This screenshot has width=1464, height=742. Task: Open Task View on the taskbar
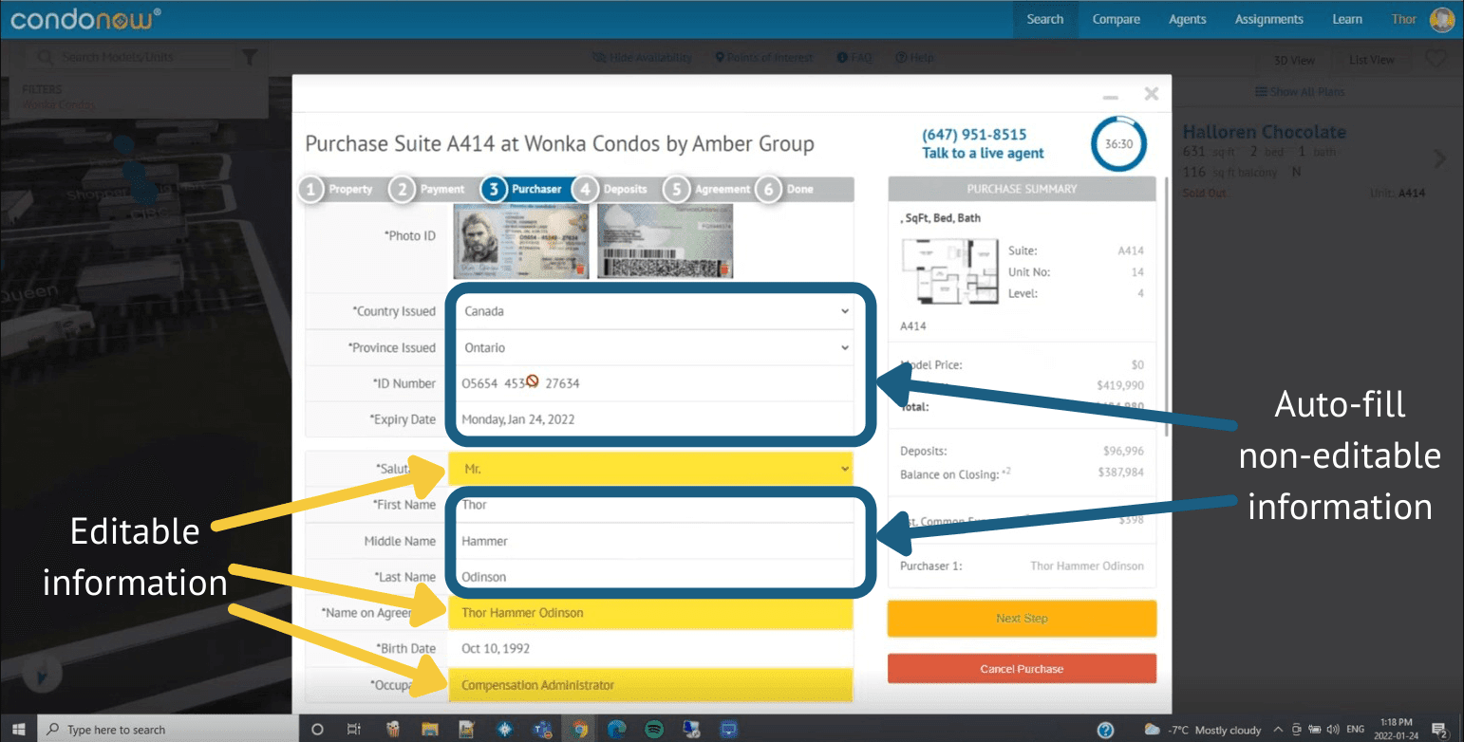point(353,730)
